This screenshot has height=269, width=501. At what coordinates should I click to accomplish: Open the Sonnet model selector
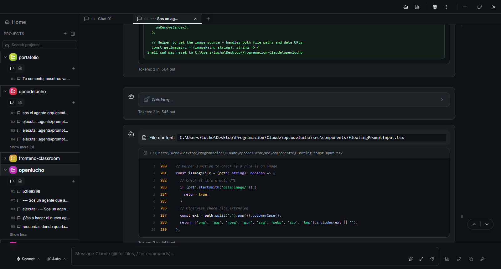point(28,259)
